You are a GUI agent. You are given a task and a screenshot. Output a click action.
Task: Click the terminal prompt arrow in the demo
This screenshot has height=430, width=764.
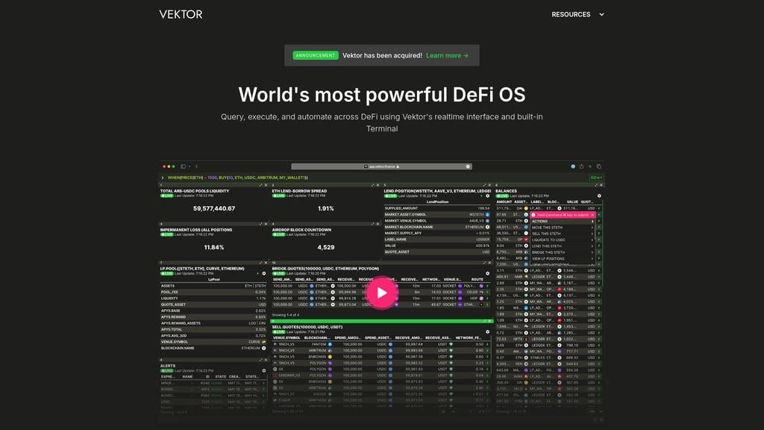tap(163, 178)
